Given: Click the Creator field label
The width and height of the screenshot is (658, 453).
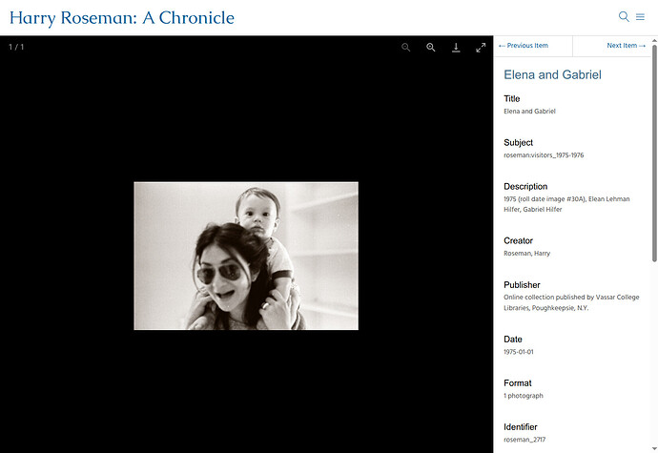Looking at the screenshot, I should click(x=518, y=240).
